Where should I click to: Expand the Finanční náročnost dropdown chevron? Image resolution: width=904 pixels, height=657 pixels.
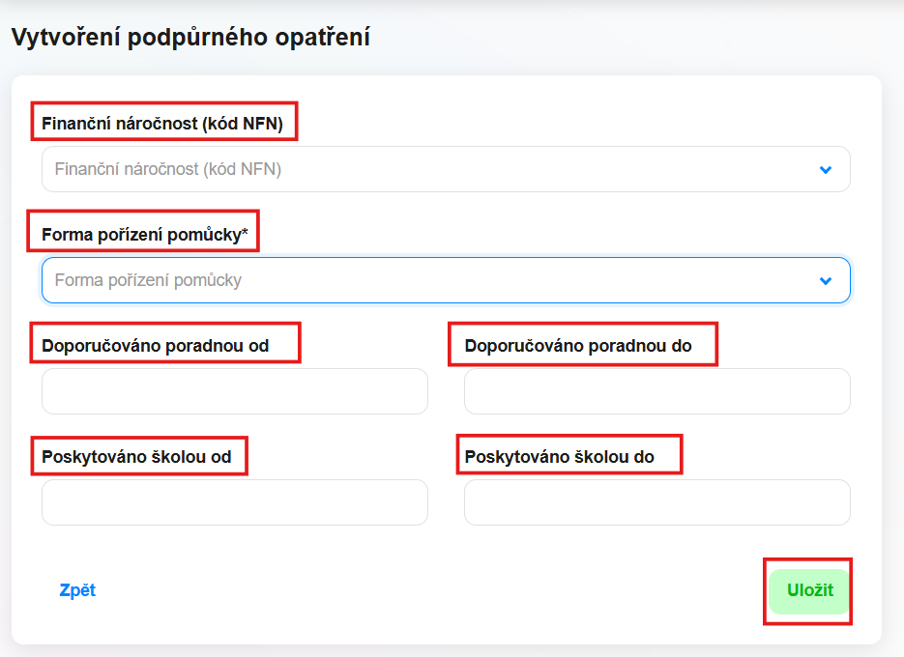coord(826,169)
